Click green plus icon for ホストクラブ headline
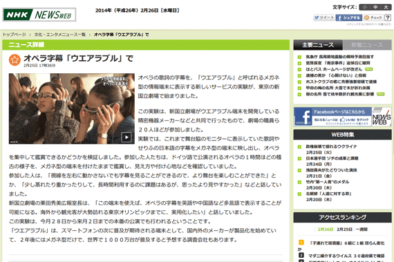 pos(299,82)
